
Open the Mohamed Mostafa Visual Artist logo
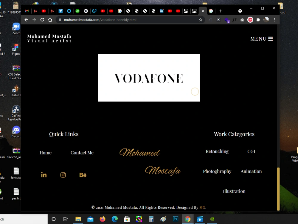coord(49,38)
